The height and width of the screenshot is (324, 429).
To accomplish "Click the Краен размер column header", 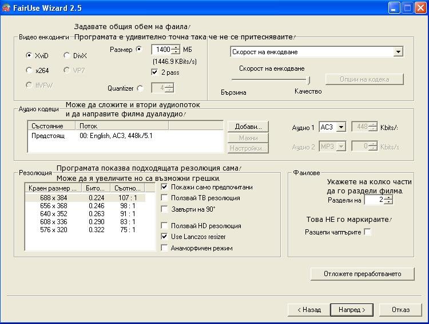I will [x=53, y=188].
